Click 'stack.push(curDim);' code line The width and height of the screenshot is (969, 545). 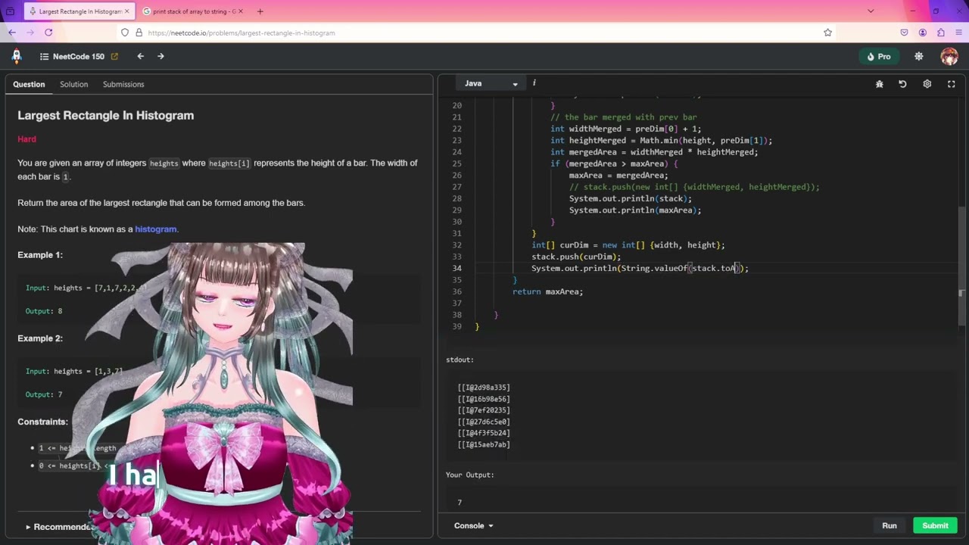576,257
